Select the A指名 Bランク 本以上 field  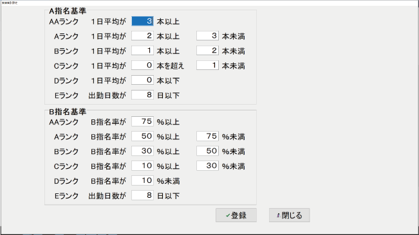click(x=142, y=51)
